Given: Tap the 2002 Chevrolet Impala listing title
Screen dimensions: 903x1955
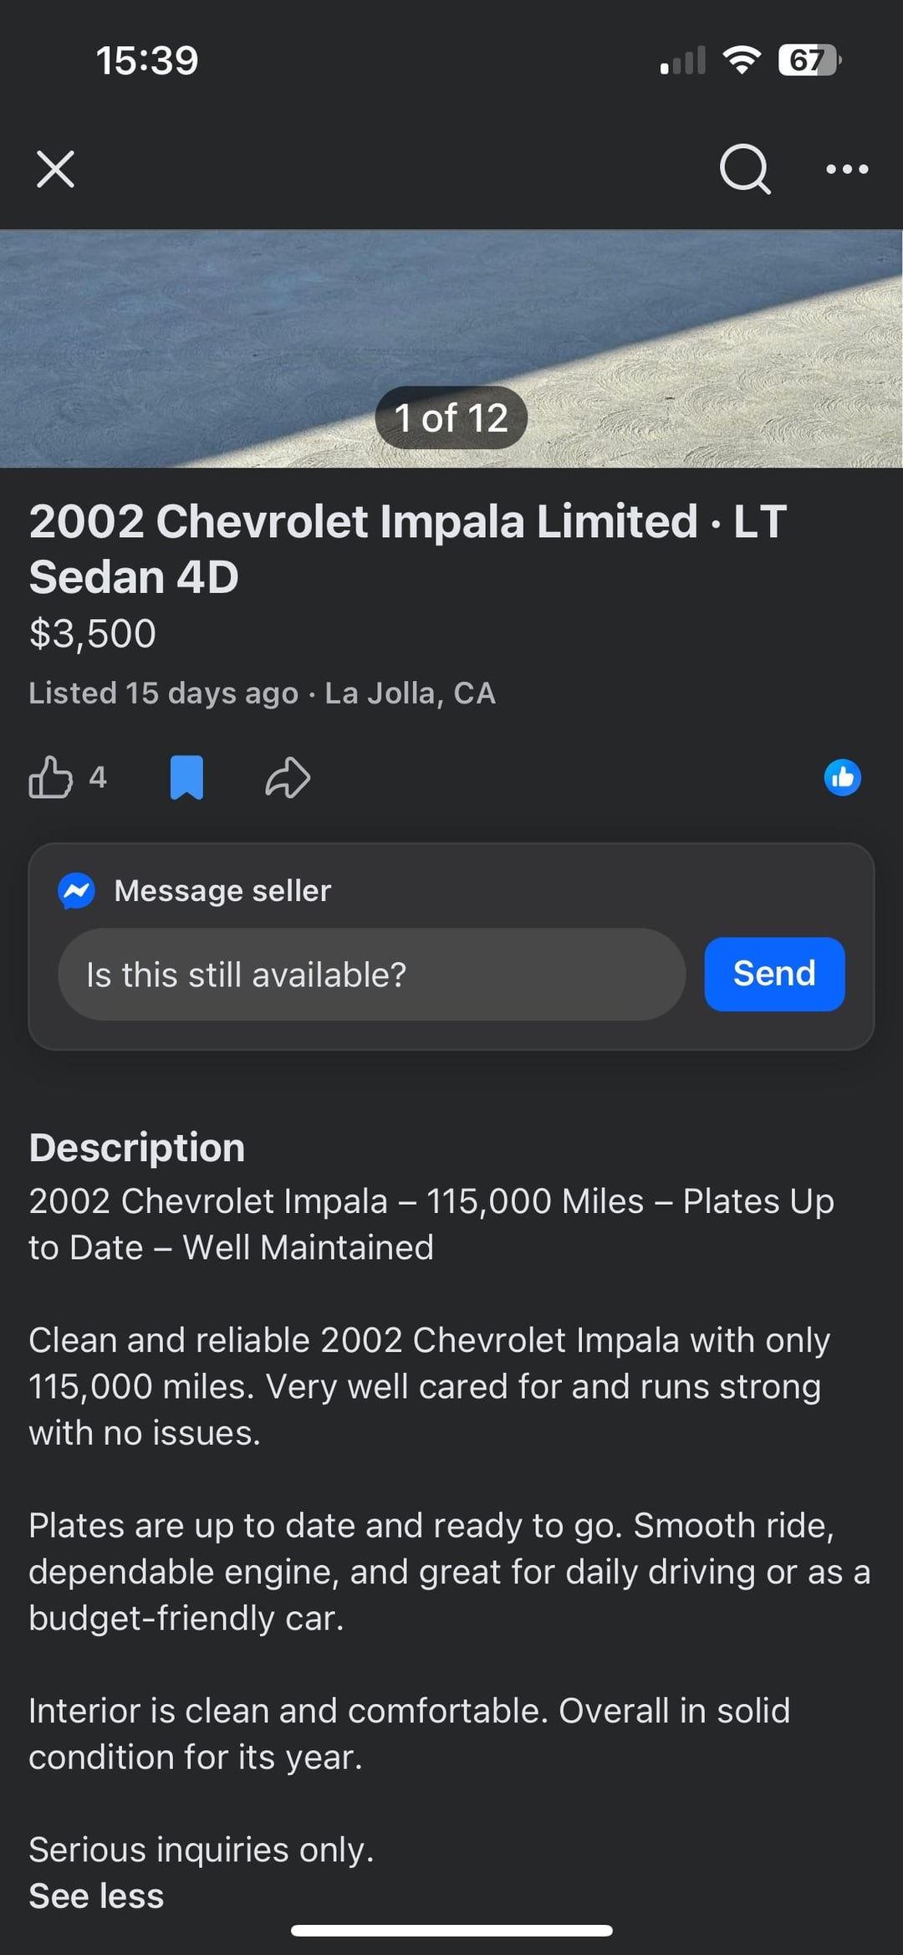Looking at the screenshot, I should click(407, 549).
